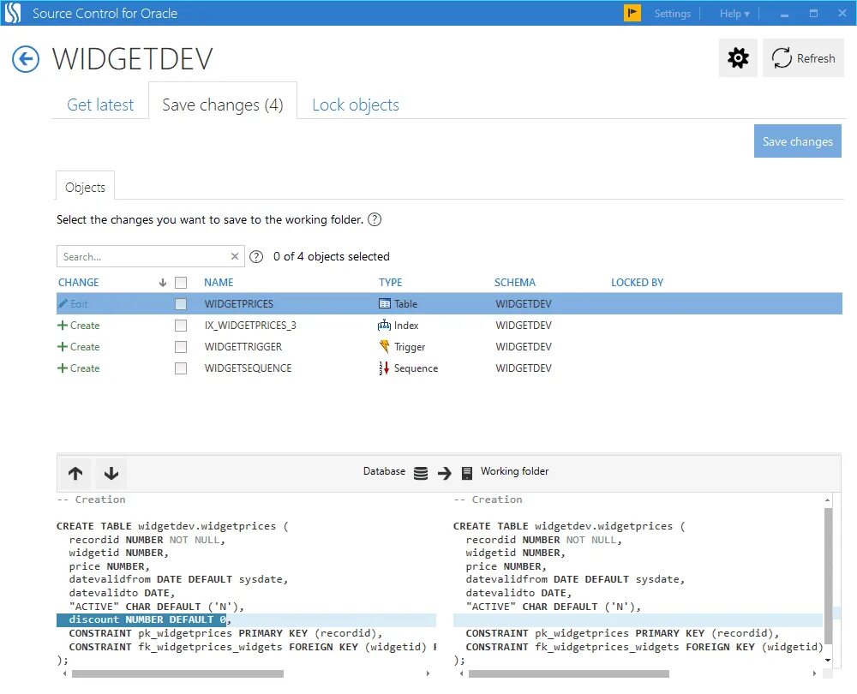This screenshot has height=694, width=857.
Task: Sort by the SCHEMA column header
Action: coord(515,283)
